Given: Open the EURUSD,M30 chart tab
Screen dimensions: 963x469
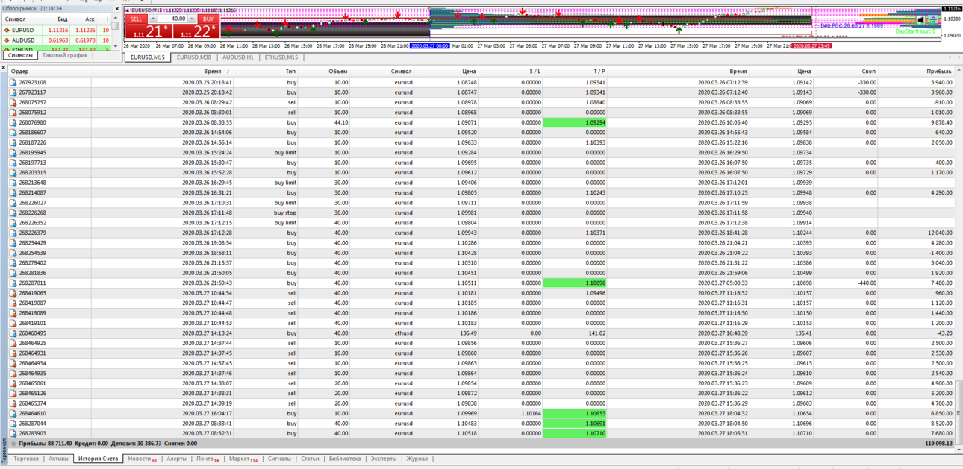Looking at the screenshot, I should [193, 57].
